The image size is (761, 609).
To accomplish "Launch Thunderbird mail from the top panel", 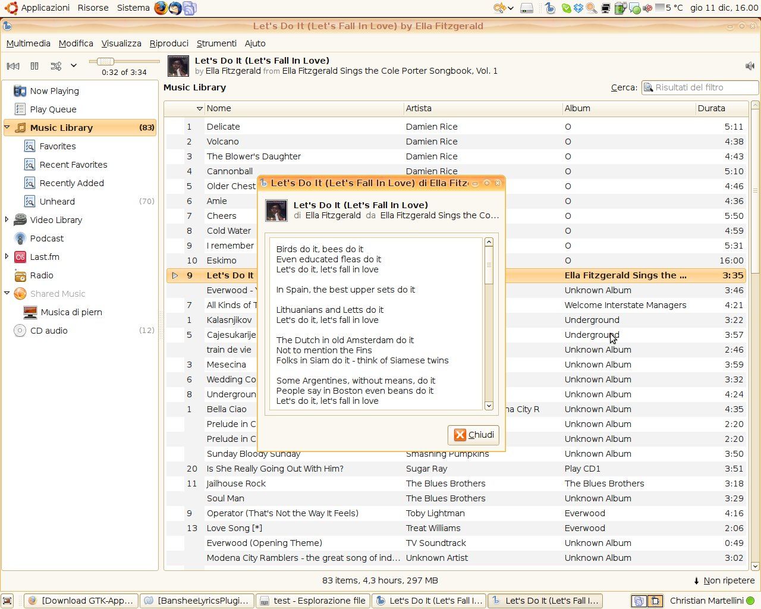I will pyautogui.click(x=175, y=8).
